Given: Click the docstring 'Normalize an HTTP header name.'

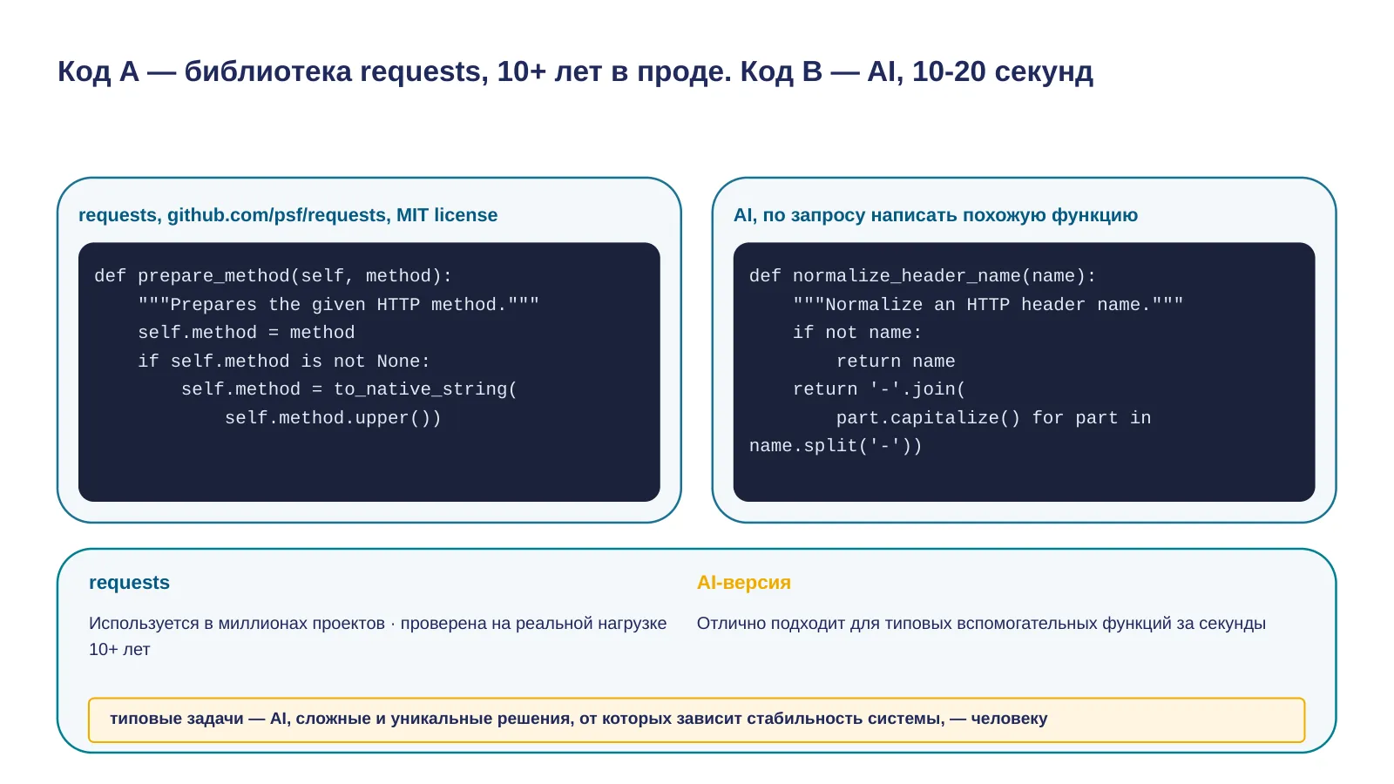Looking at the screenshot, I should pos(988,305).
